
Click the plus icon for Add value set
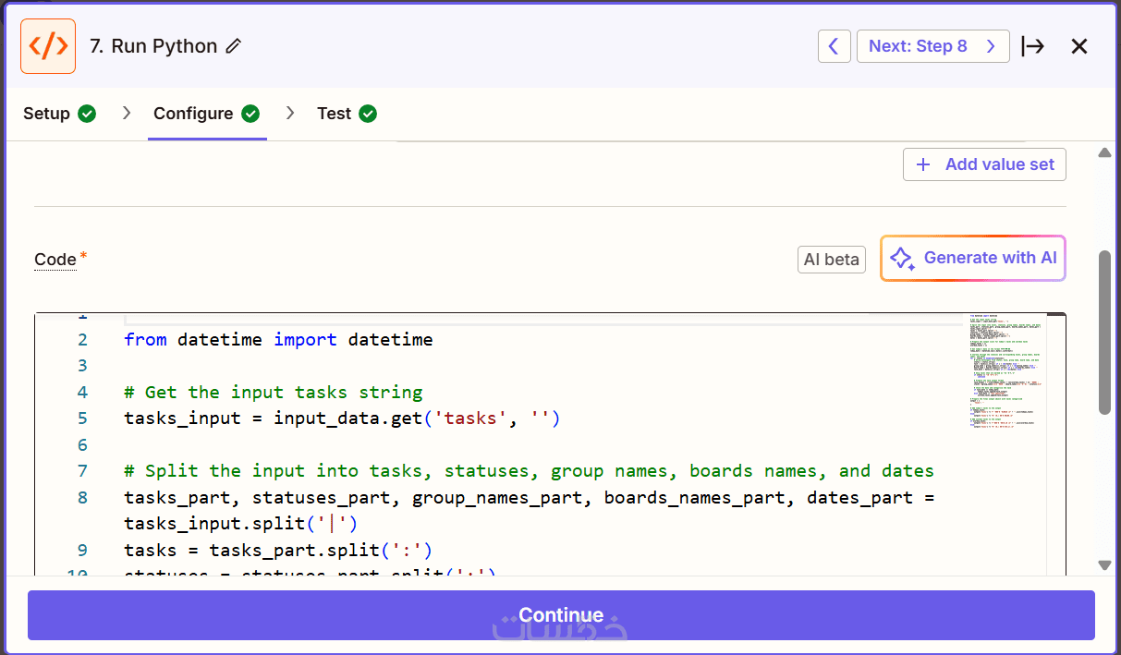pos(922,164)
